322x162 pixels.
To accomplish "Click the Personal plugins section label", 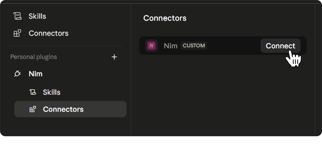I will (x=34, y=57).
